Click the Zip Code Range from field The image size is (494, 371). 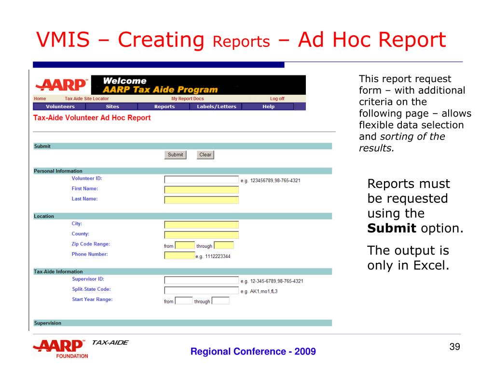(x=185, y=245)
